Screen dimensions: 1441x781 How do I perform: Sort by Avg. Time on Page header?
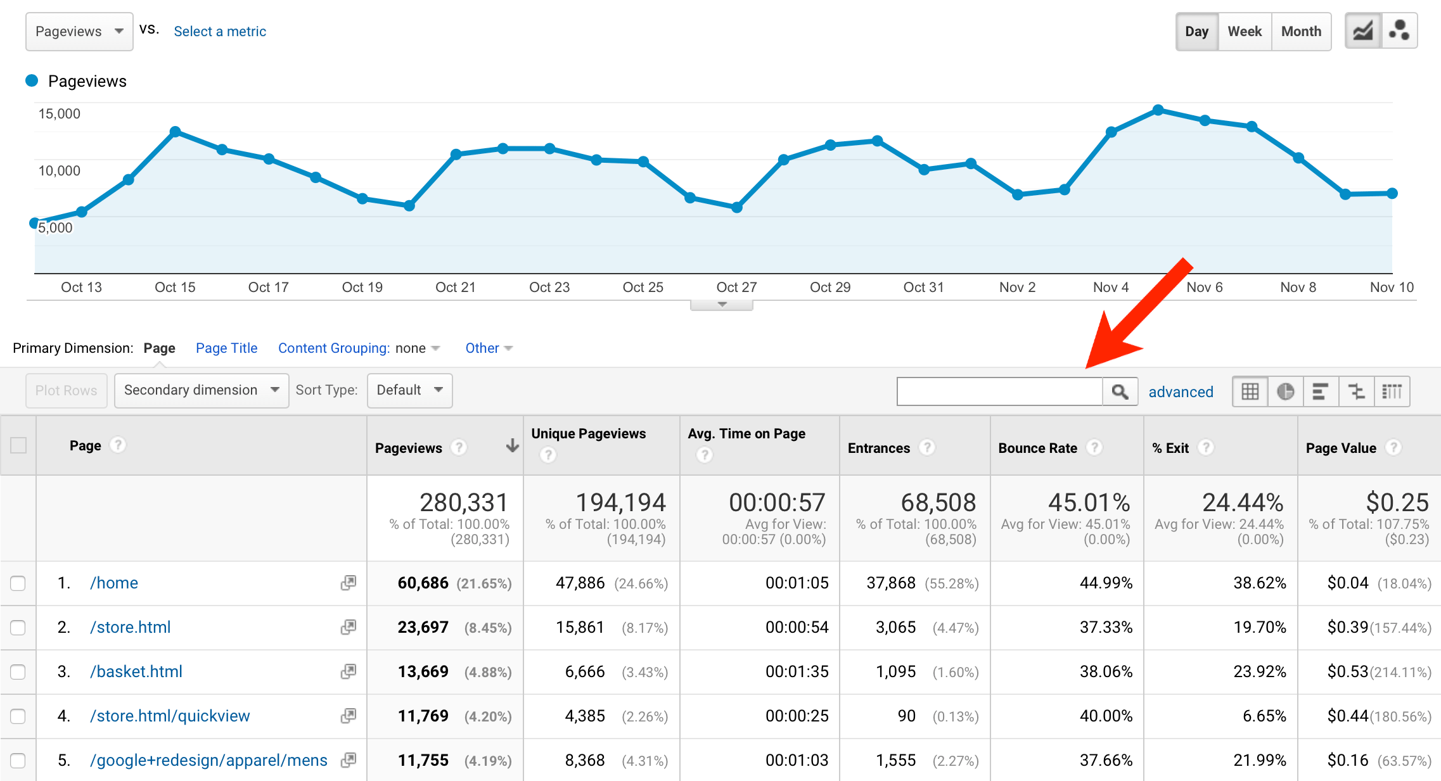[x=746, y=433]
